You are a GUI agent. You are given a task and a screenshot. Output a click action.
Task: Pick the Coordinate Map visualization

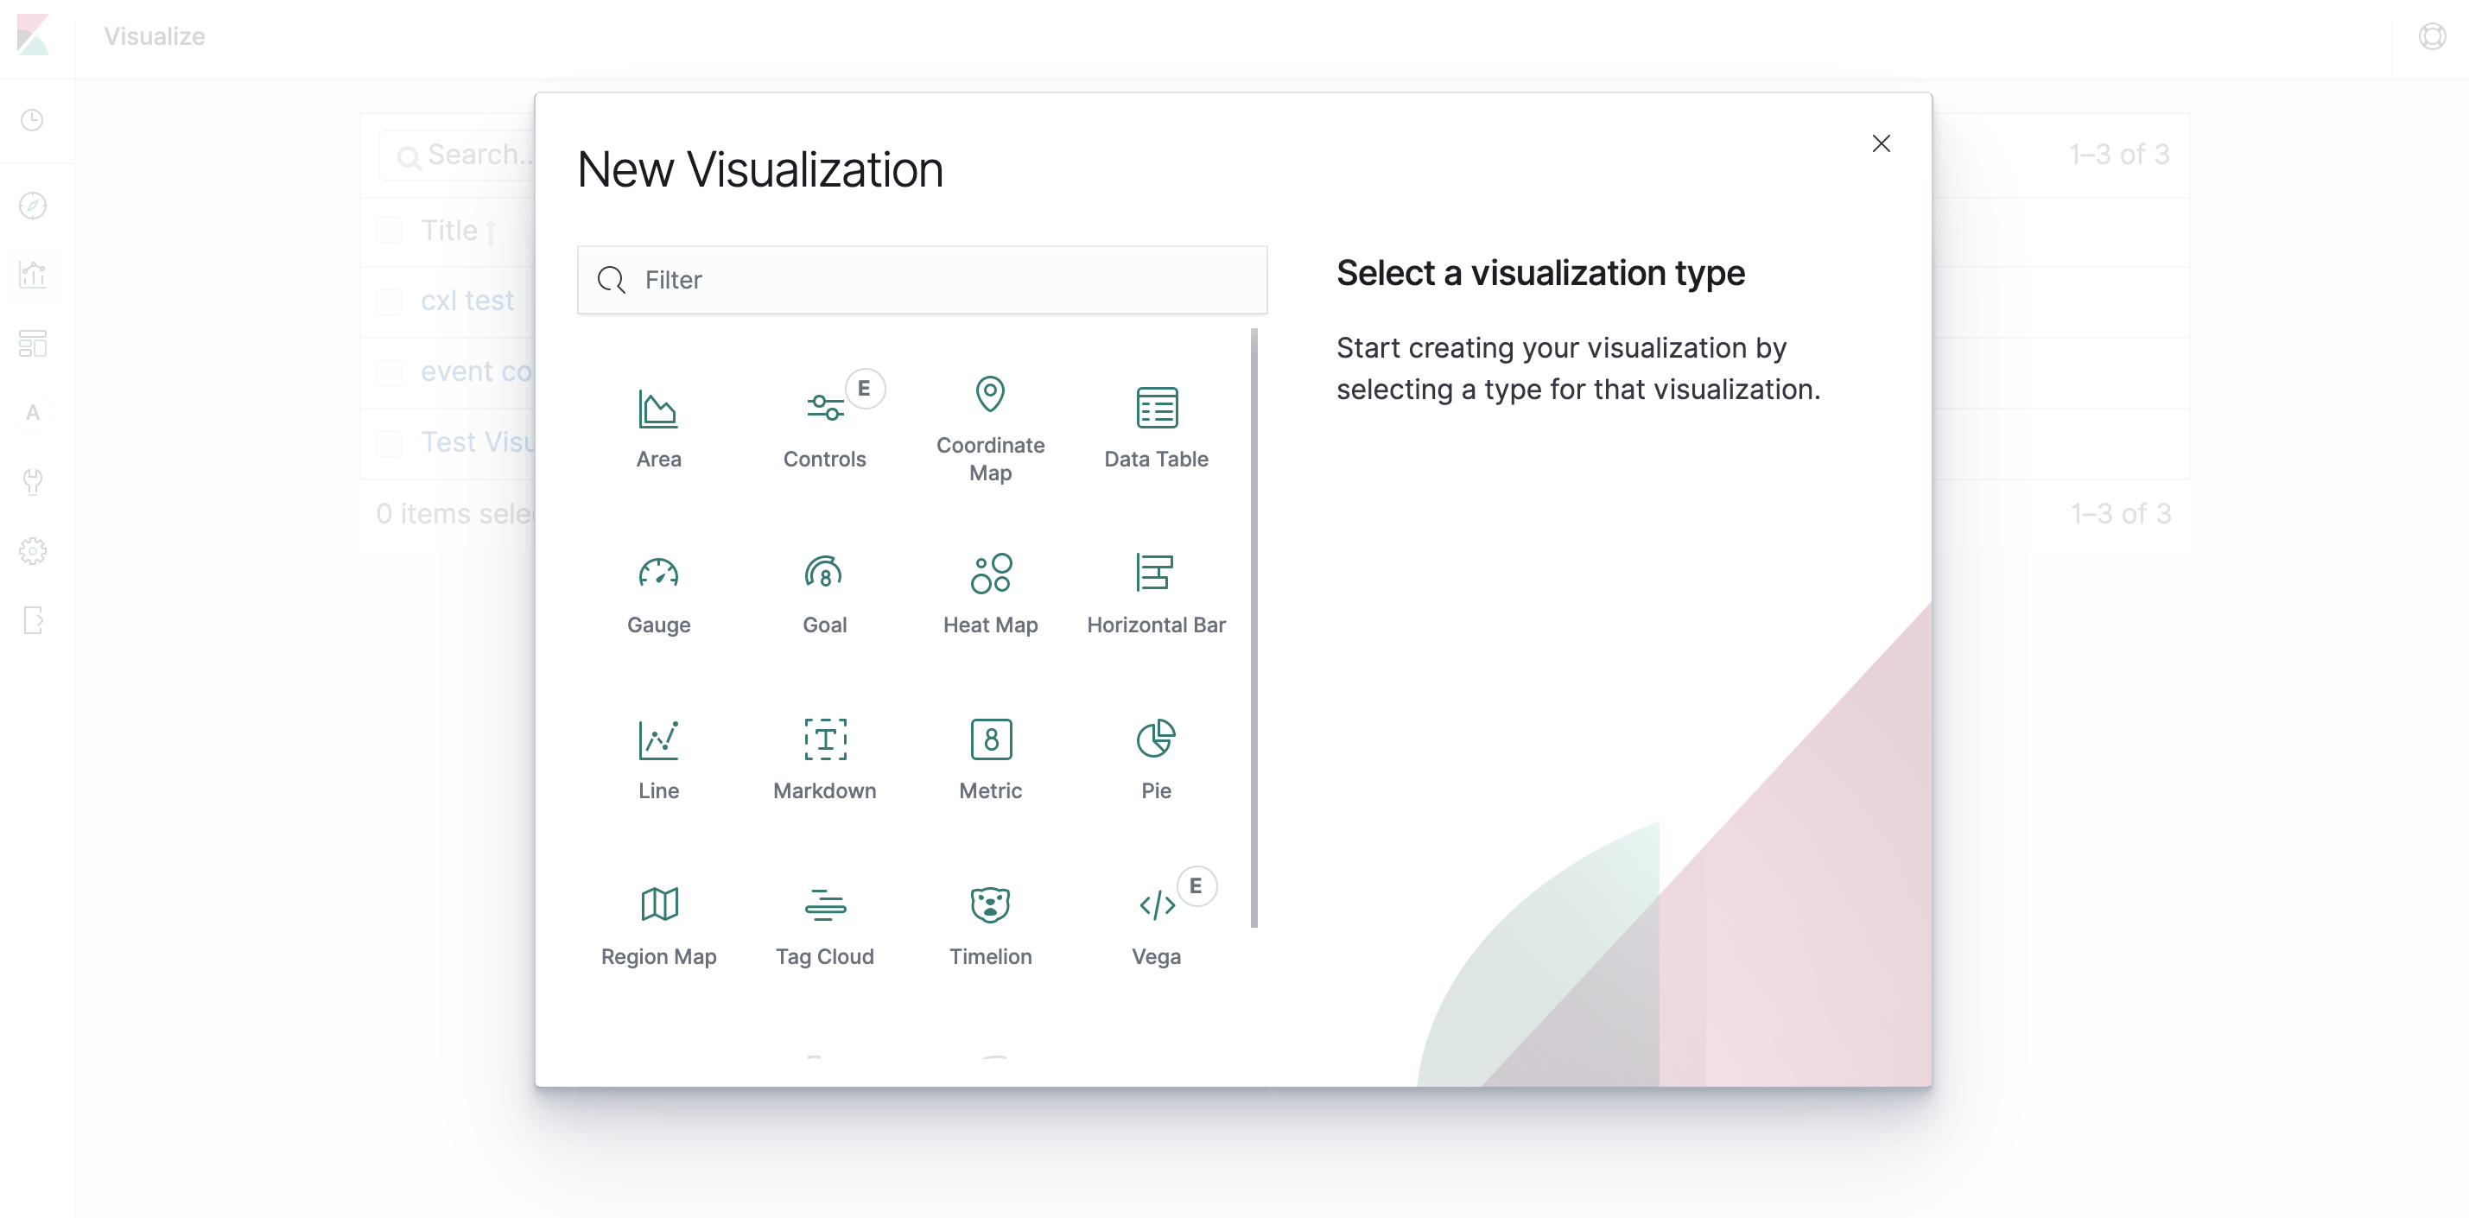pos(990,428)
